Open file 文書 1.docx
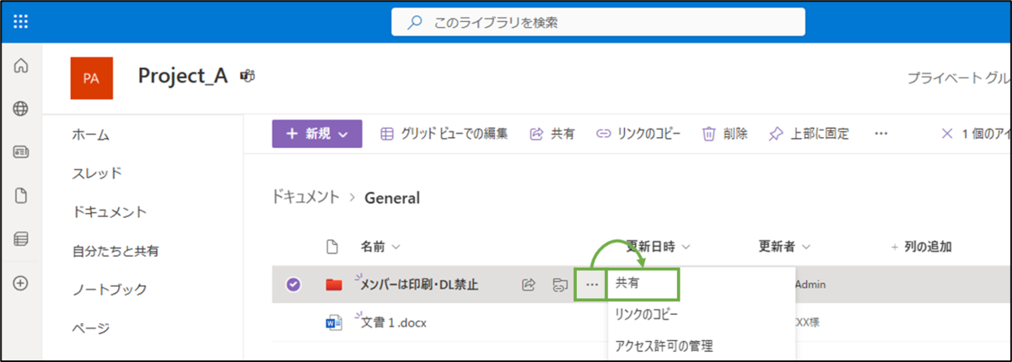Image resolution: width=1012 pixels, height=362 pixels. [393, 323]
